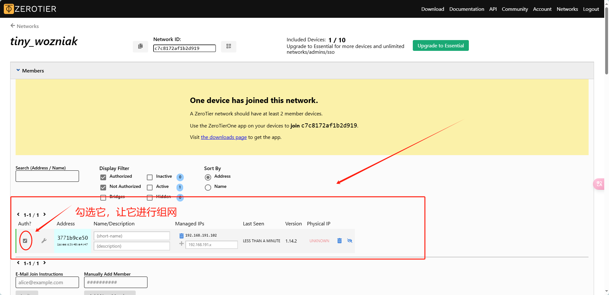Viewport: 609px width, 295px height.
Task: Collapse the Members section
Action: 18,70
